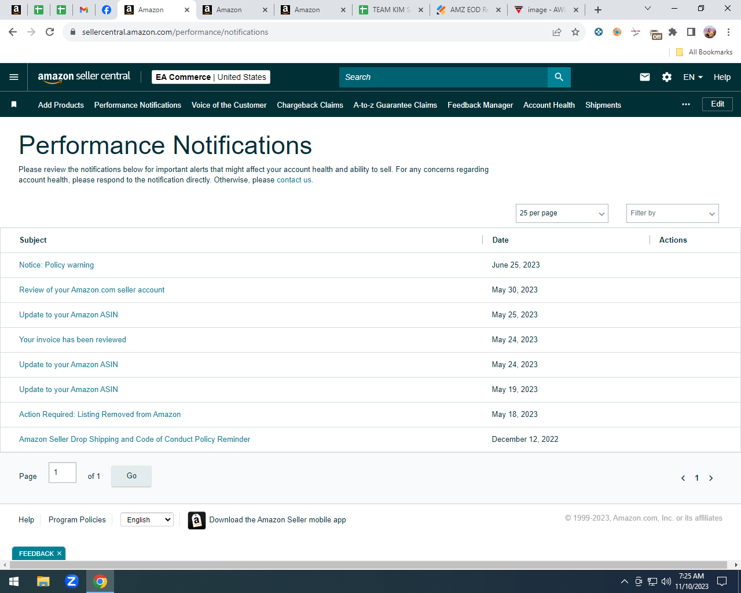Expand the 25 per page dropdown
Screen dimensions: 741x593
(x=562, y=213)
